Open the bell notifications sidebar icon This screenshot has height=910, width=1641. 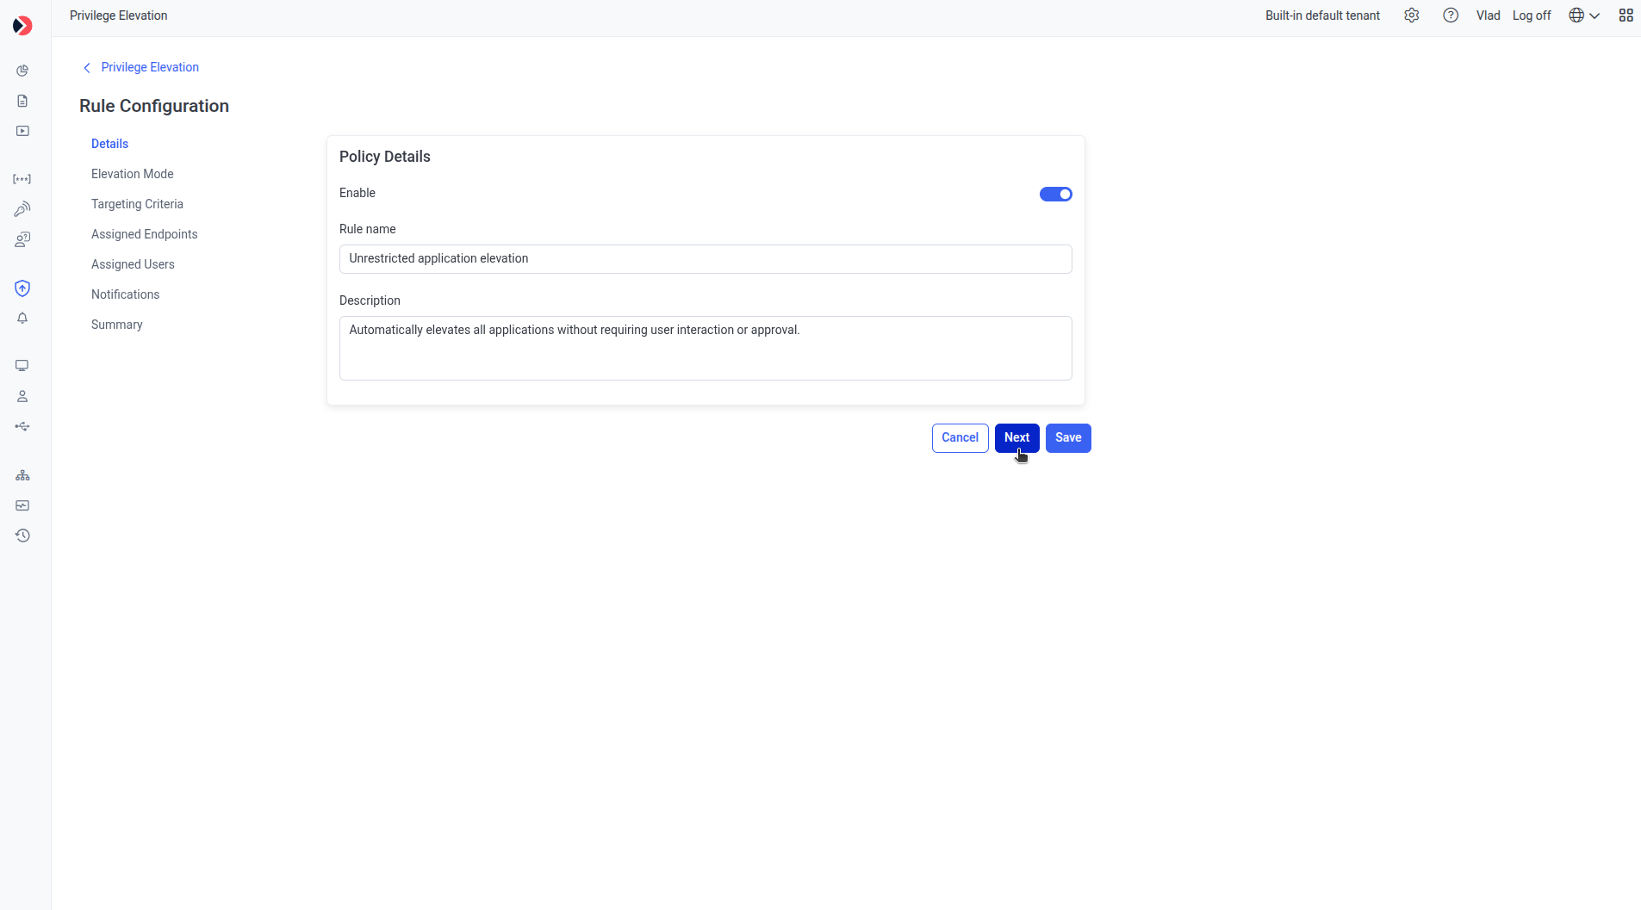[22, 319]
